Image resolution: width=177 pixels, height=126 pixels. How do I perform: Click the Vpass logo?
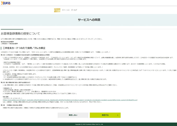[6, 3]
